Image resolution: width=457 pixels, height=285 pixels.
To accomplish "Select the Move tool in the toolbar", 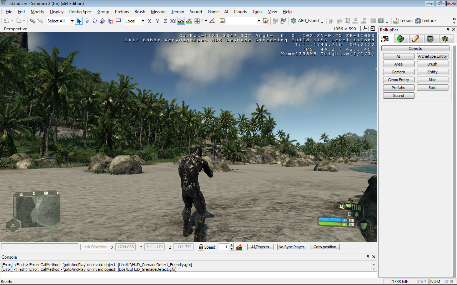I will coord(87,21).
